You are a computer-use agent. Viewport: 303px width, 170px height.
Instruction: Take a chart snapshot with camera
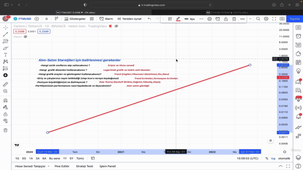click(282, 19)
